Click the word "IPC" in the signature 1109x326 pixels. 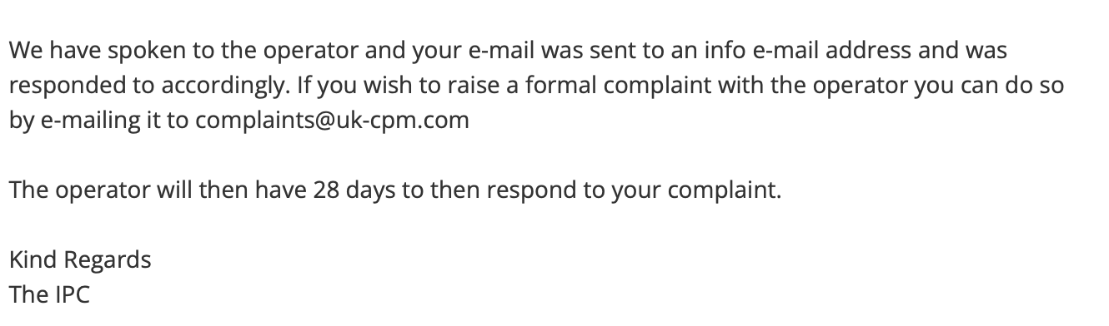(72, 294)
